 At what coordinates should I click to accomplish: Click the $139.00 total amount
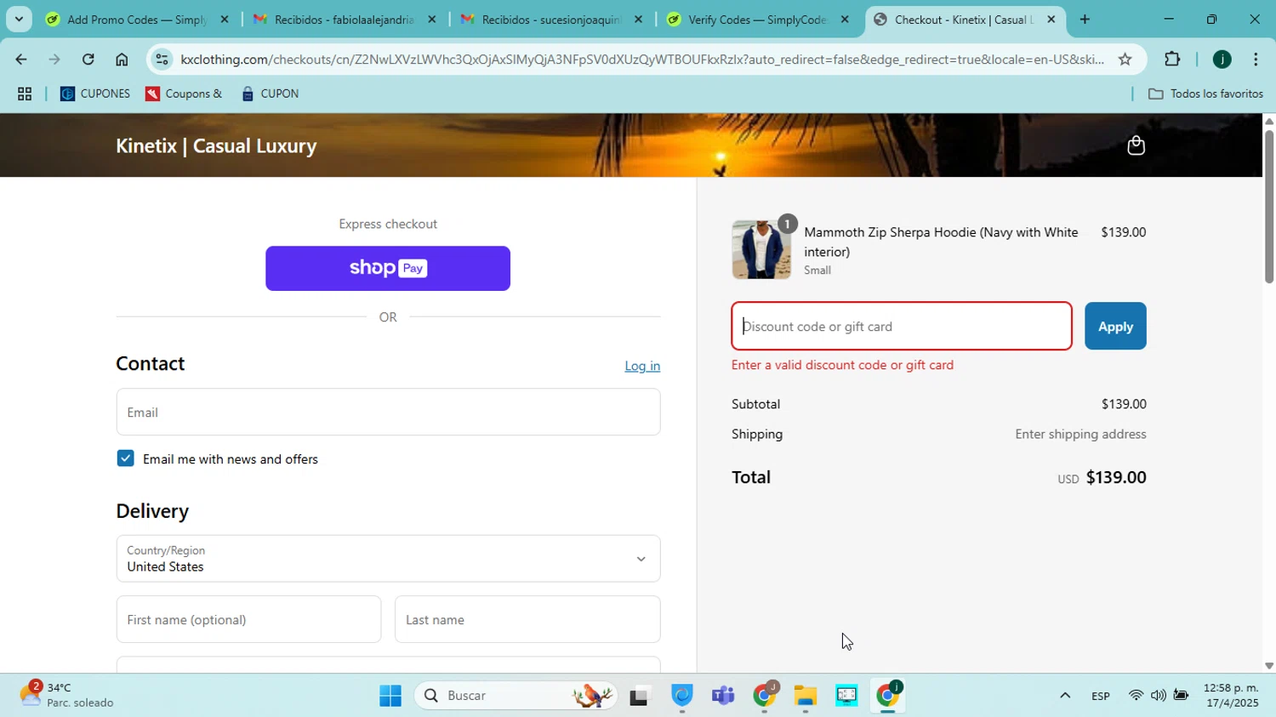(1116, 477)
